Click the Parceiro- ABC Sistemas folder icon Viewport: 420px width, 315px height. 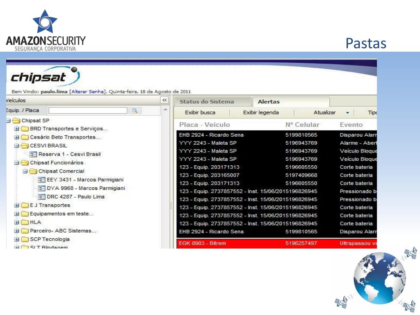coord(25,231)
